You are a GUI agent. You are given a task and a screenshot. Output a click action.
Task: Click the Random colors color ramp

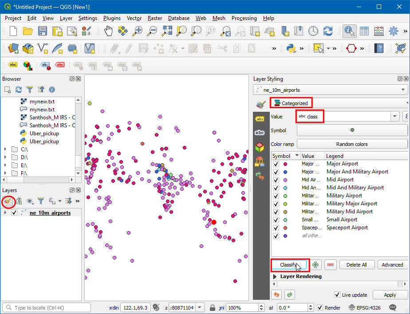[x=352, y=144]
